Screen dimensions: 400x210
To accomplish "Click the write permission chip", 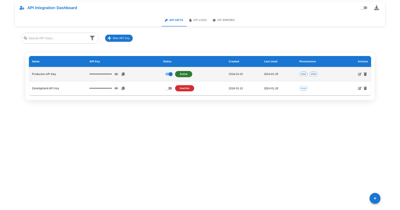I will [x=313, y=74].
